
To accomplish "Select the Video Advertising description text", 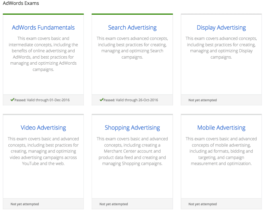I will tap(43, 151).
